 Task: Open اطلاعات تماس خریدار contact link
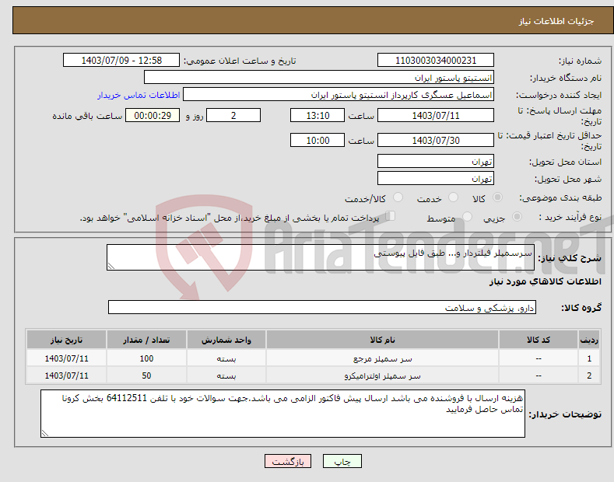point(139,95)
